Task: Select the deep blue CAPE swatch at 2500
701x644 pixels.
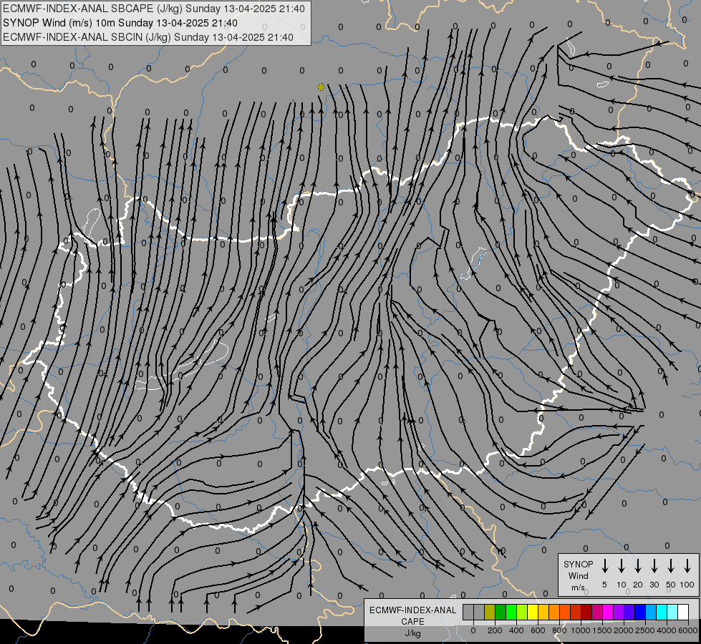Action: (639, 612)
